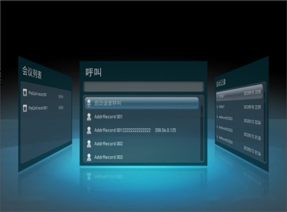287x212 pixels.
Task: Choose the AddrRecord 003 contact entry
Action: (142, 157)
